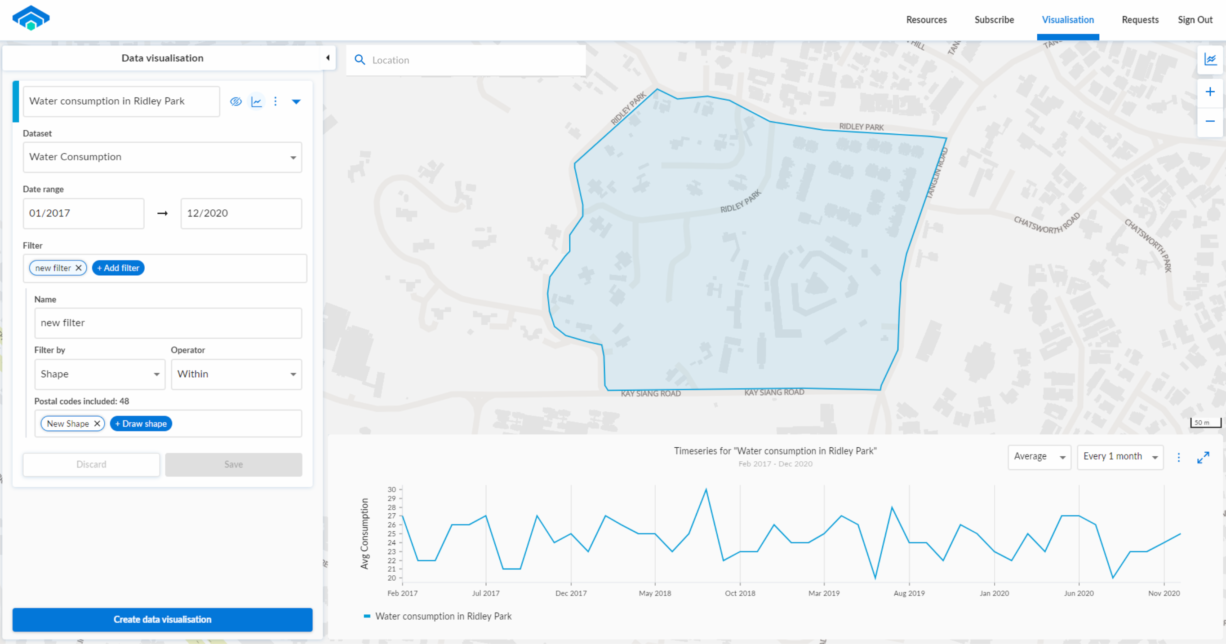Remove the New Shape chip

point(97,423)
